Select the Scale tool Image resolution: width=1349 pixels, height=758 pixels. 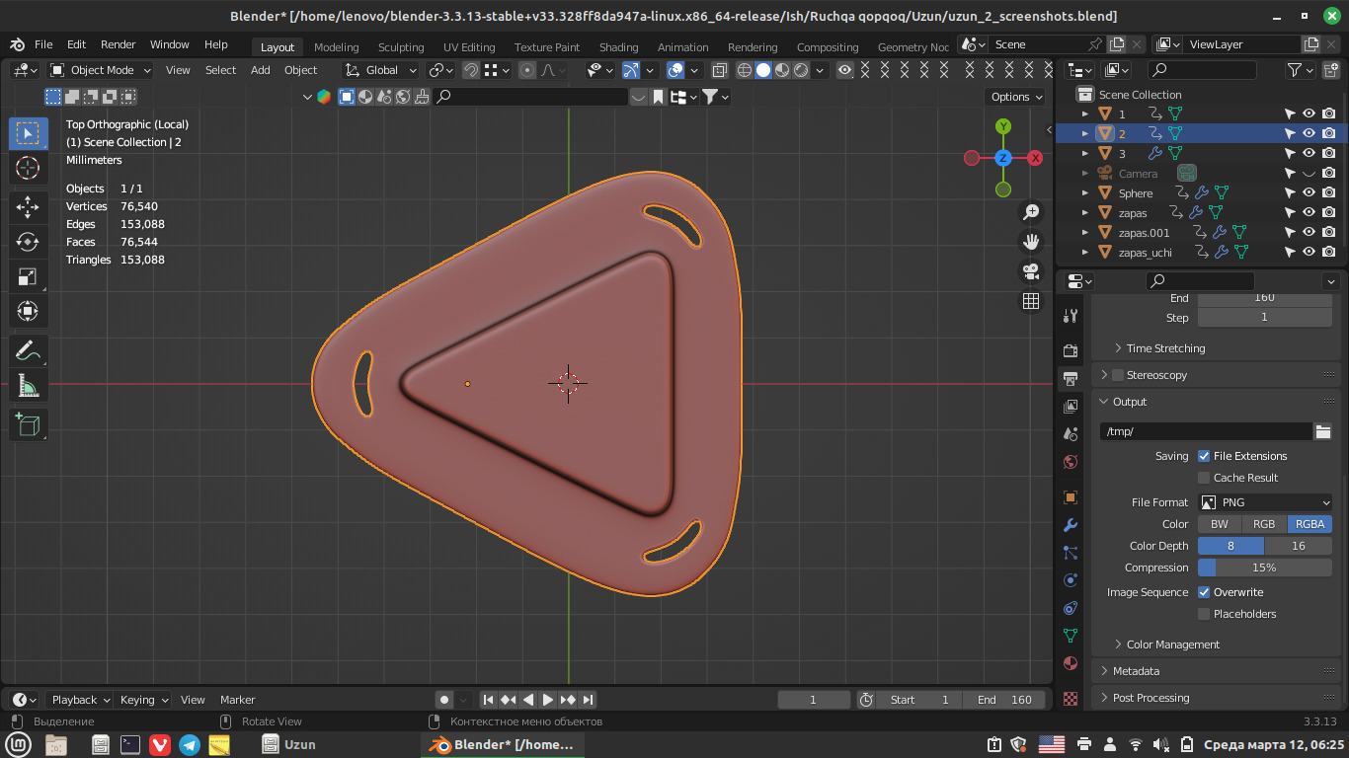pyautogui.click(x=29, y=277)
